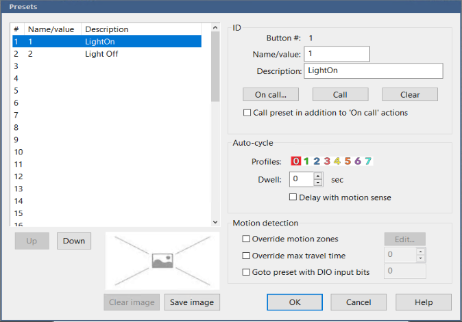Image resolution: width=462 pixels, height=322 pixels.
Task: Increase Dwell seconds with up arrow
Action: (318, 176)
